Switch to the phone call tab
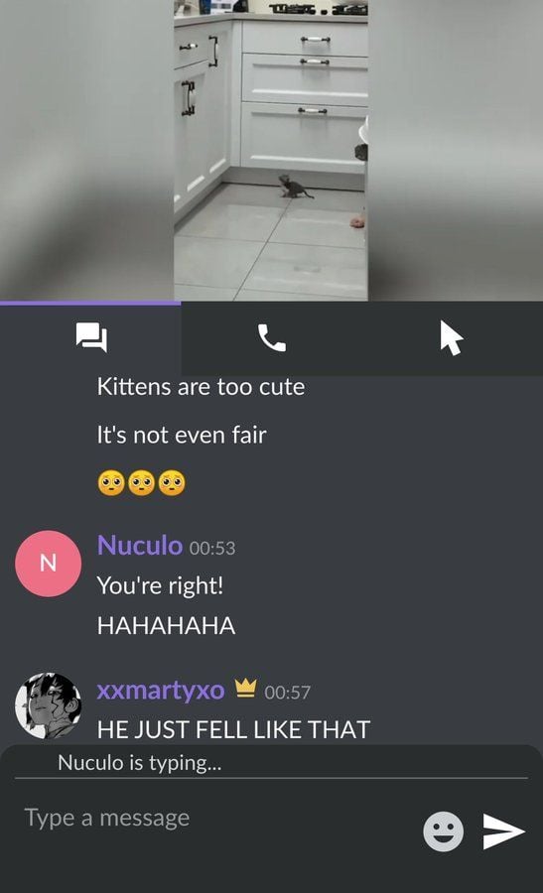 pyautogui.click(x=272, y=337)
